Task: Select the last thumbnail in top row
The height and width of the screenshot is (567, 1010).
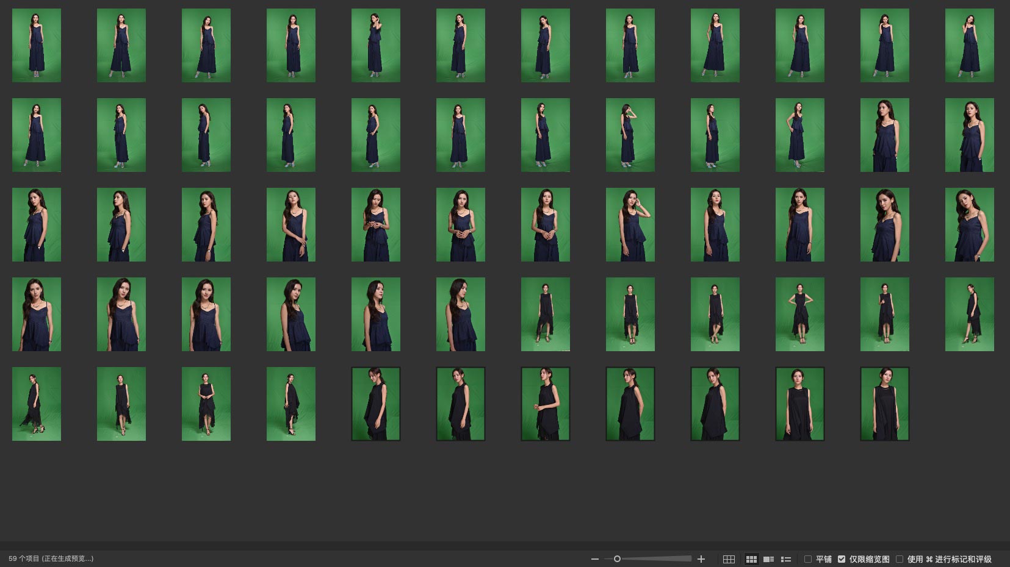Action: tap(969, 45)
